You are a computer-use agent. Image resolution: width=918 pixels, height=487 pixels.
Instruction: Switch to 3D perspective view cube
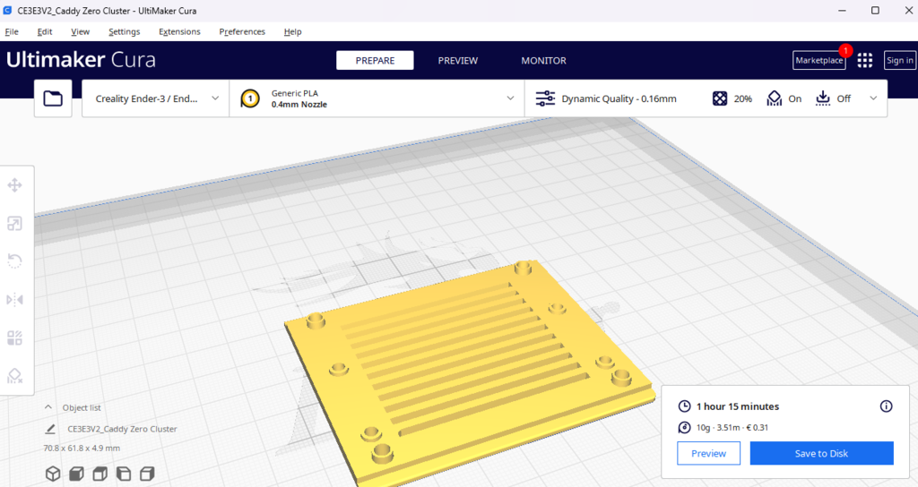pyautogui.click(x=53, y=474)
